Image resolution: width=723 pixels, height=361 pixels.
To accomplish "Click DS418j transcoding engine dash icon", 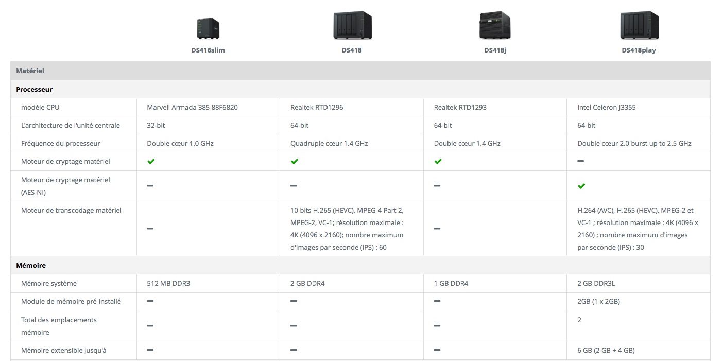I will point(437,229).
